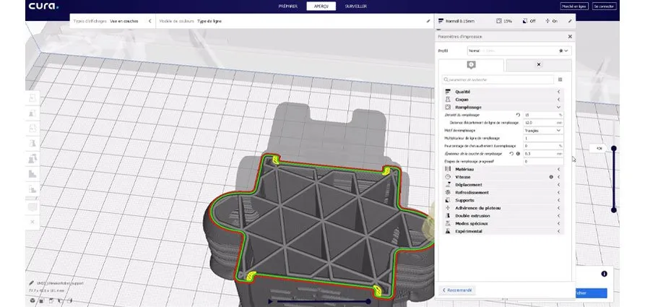Click the adhesion On summary icon
The width and height of the screenshot is (645, 307).
547,21
